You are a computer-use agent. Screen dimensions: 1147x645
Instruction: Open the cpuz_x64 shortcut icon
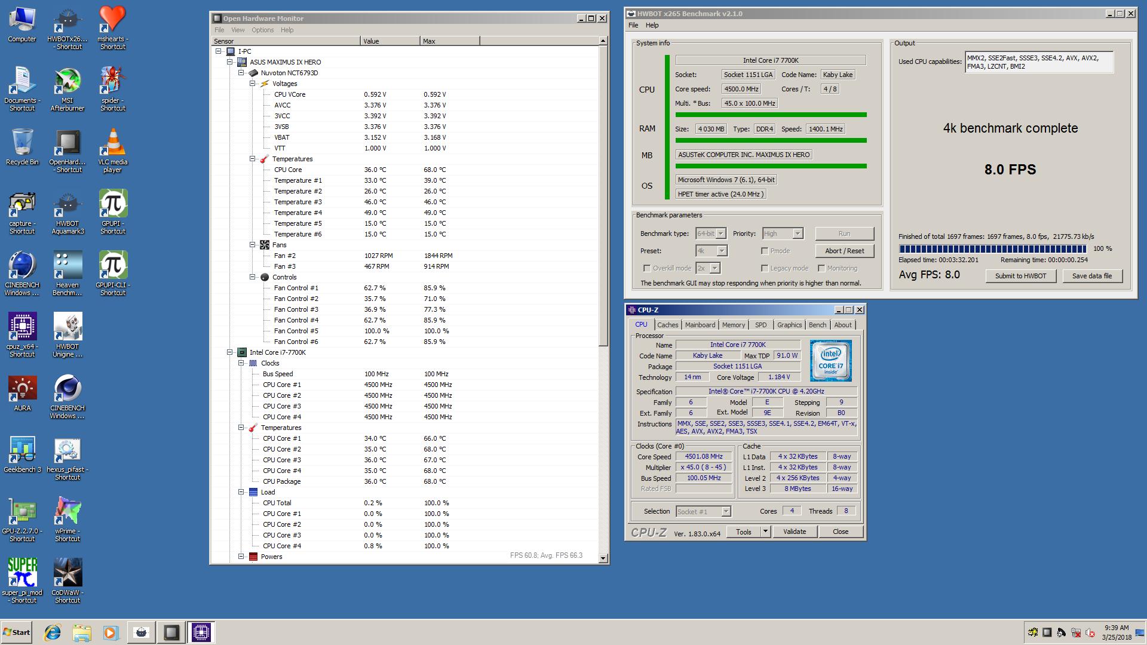22,336
